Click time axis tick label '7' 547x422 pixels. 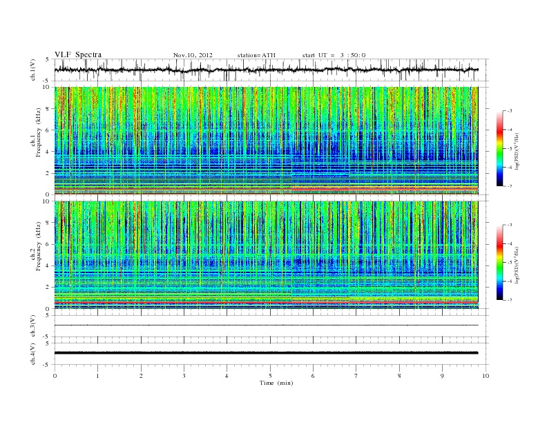point(356,376)
